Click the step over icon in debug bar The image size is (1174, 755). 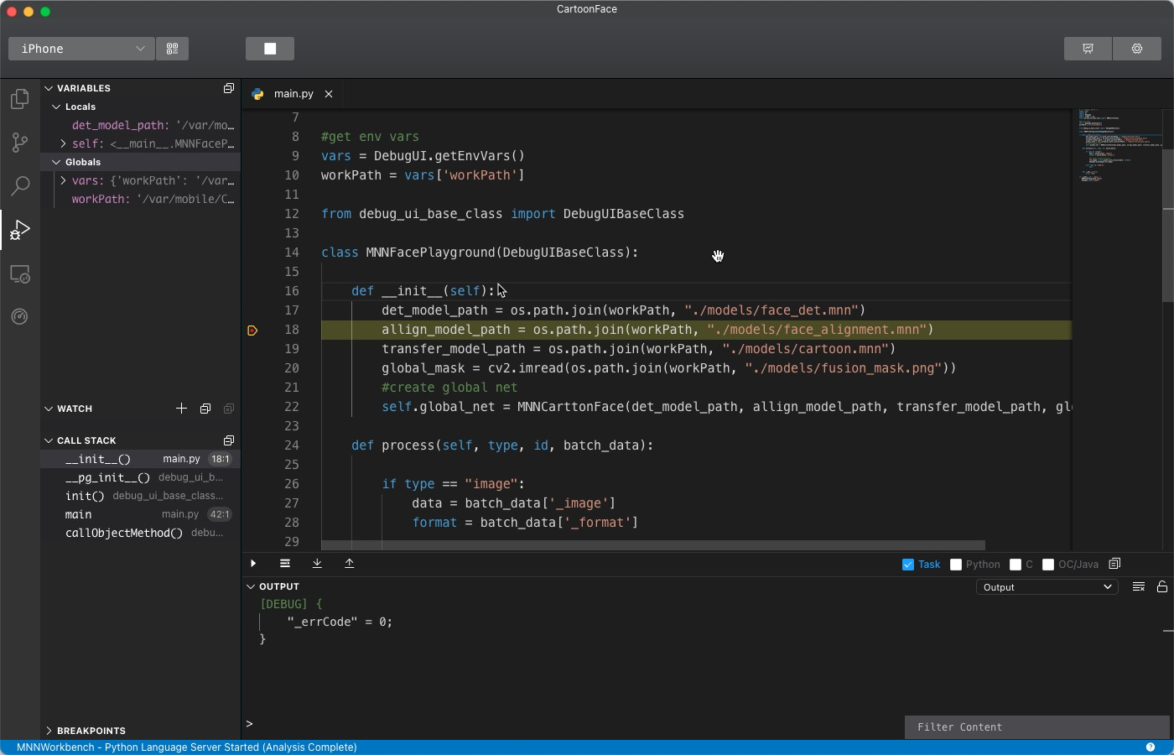285,564
